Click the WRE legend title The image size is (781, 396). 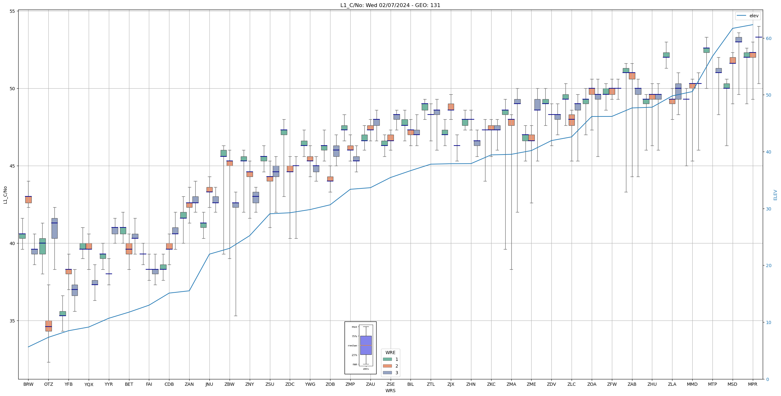390,352
